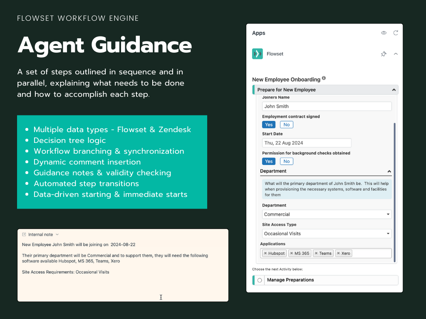
Task: Switch comment type via Internal note tab
Action: (x=40, y=234)
